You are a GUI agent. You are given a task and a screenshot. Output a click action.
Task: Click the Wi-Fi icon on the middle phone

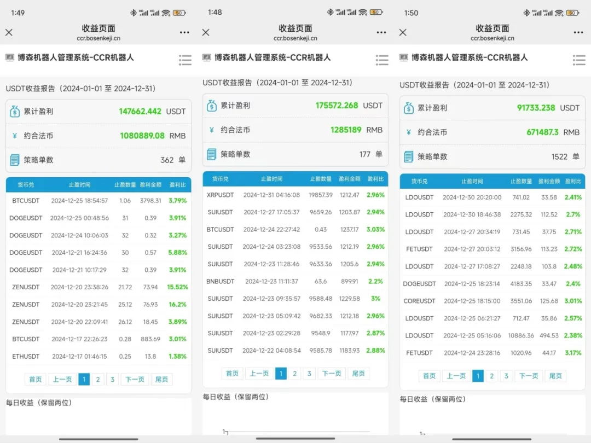coord(363,12)
